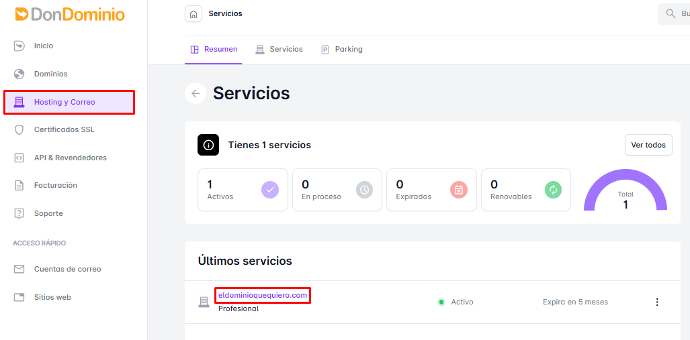This screenshot has height=340, width=690.
Task: Open the eldominioquequiero.com service link
Action: (x=263, y=295)
